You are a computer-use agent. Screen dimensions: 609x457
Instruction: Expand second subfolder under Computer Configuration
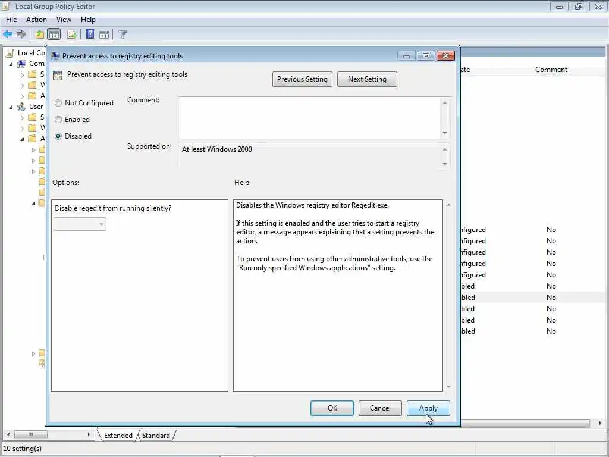point(22,85)
